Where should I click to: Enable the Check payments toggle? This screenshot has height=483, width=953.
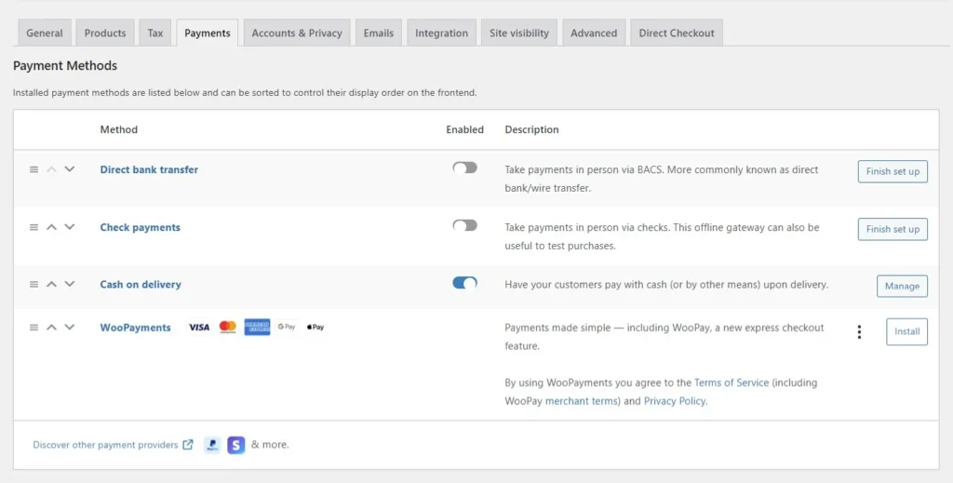[x=464, y=225]
